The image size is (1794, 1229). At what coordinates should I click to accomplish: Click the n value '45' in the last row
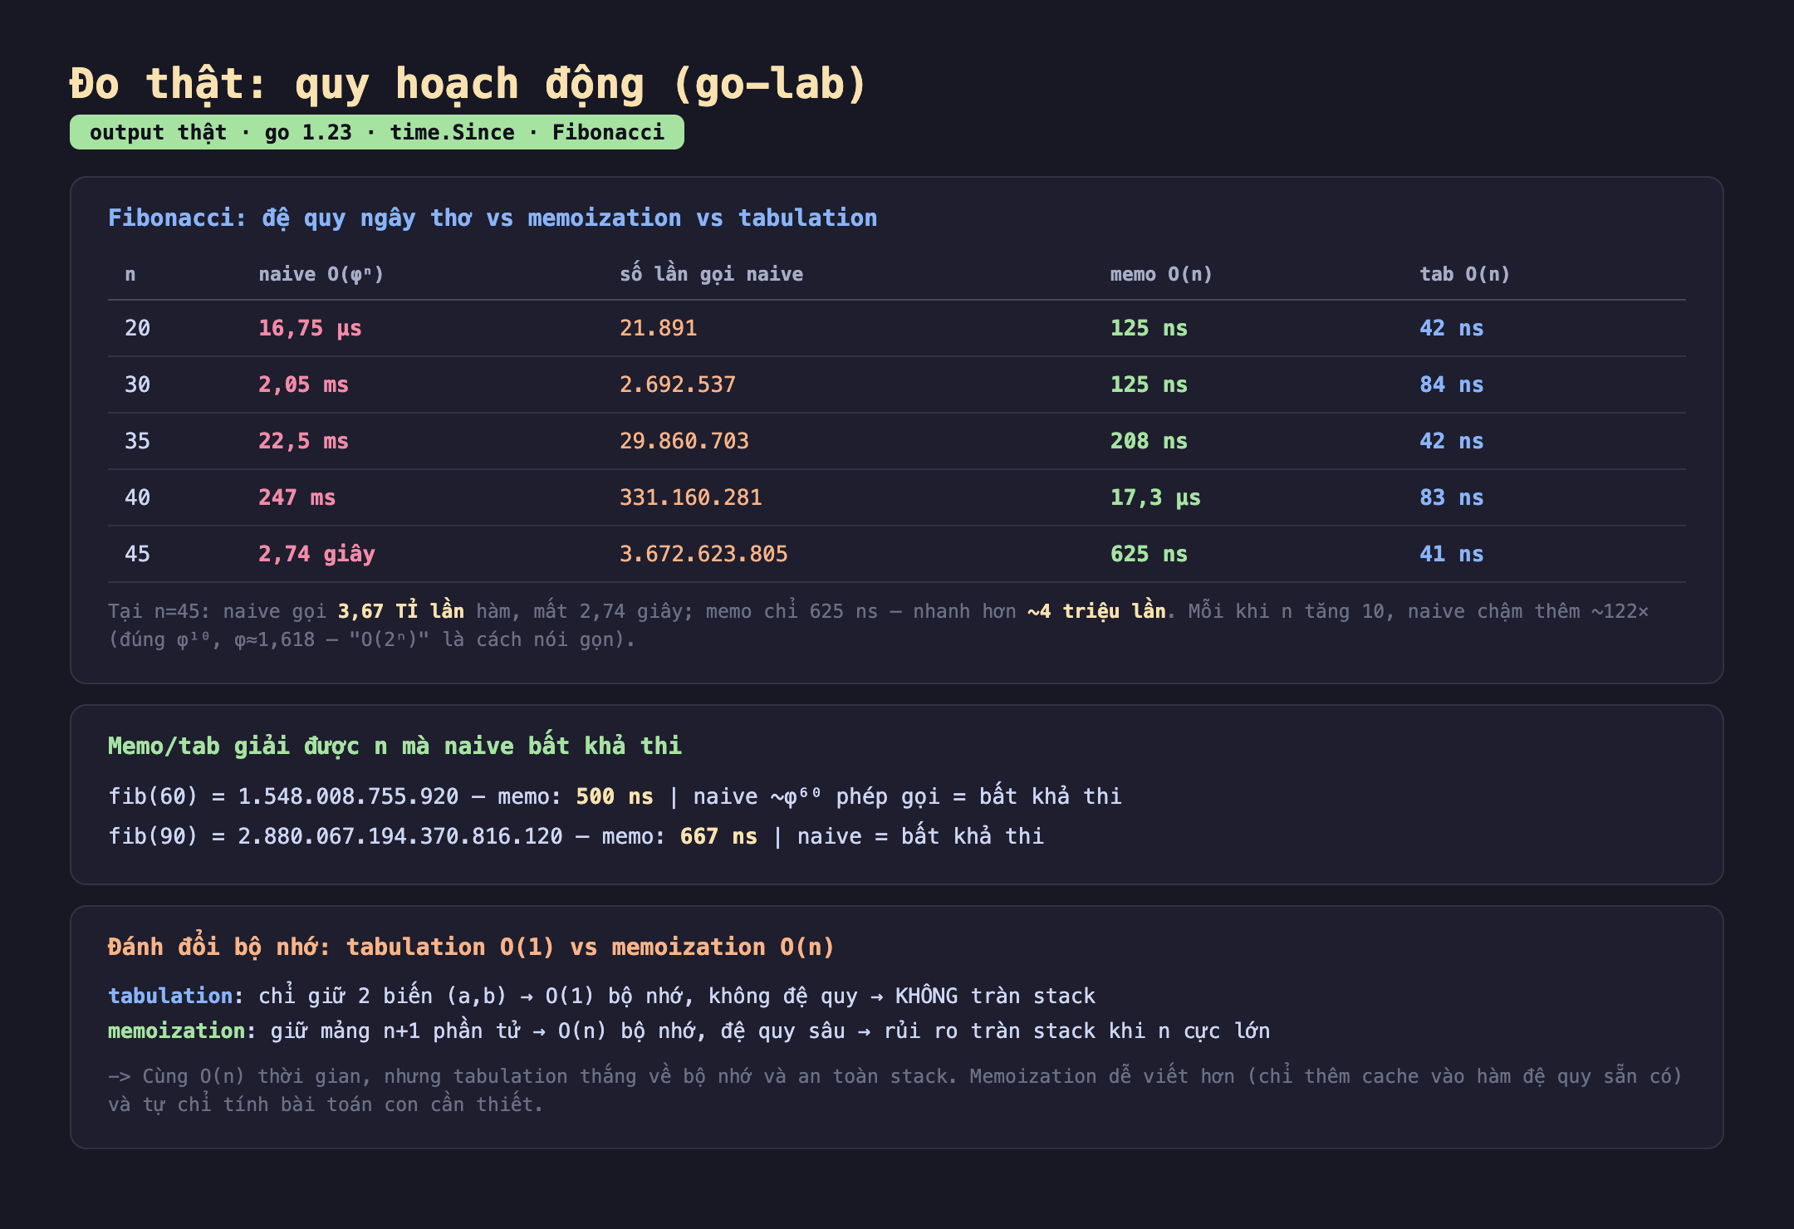pyautogui.click(x=137, y=554)
